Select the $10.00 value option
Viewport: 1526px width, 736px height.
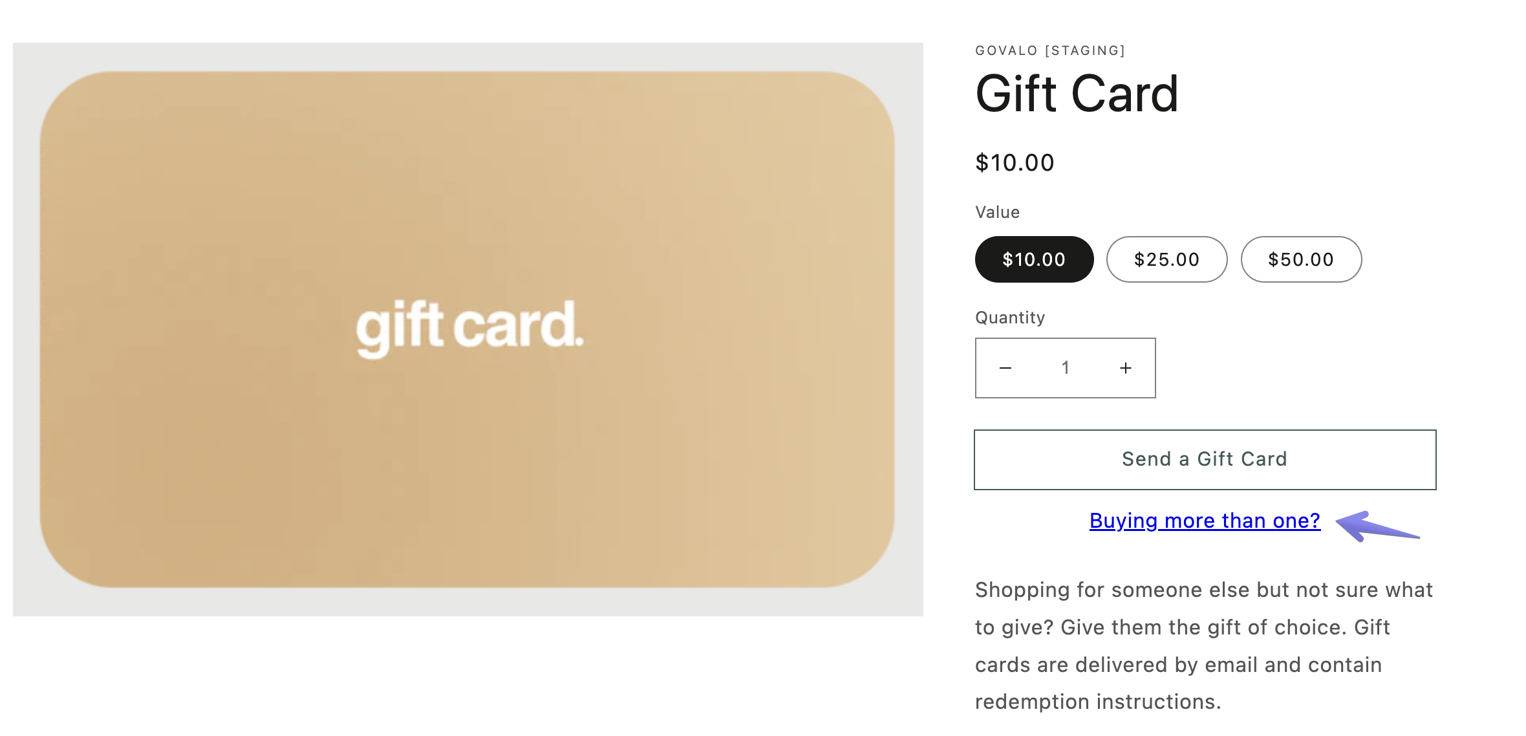[x=1034, y=259]
